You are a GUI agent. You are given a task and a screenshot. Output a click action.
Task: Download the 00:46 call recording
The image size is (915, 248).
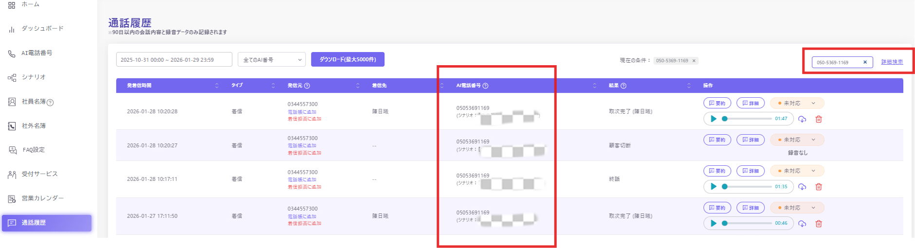pos(802,224)
